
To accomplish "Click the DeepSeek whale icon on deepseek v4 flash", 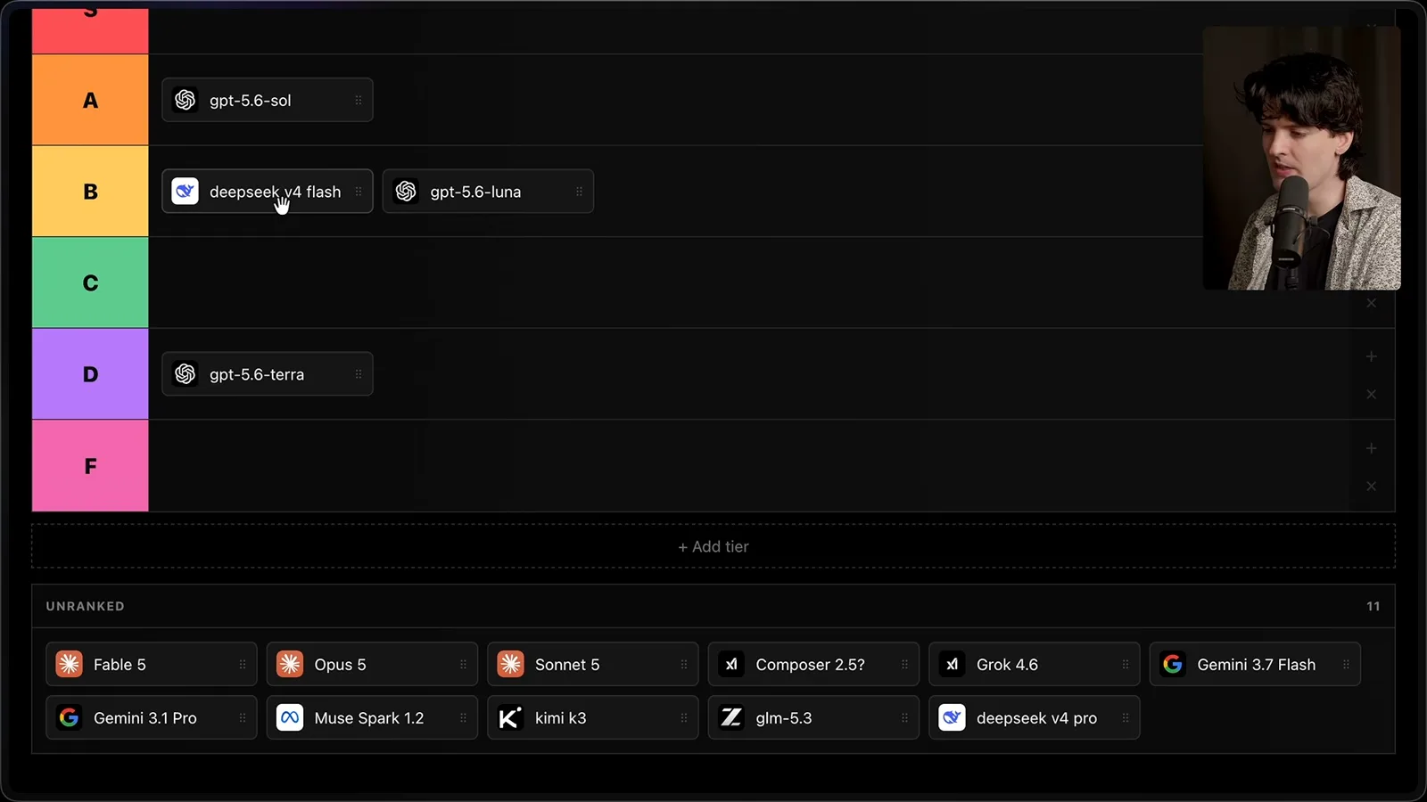I will (185, 192).
